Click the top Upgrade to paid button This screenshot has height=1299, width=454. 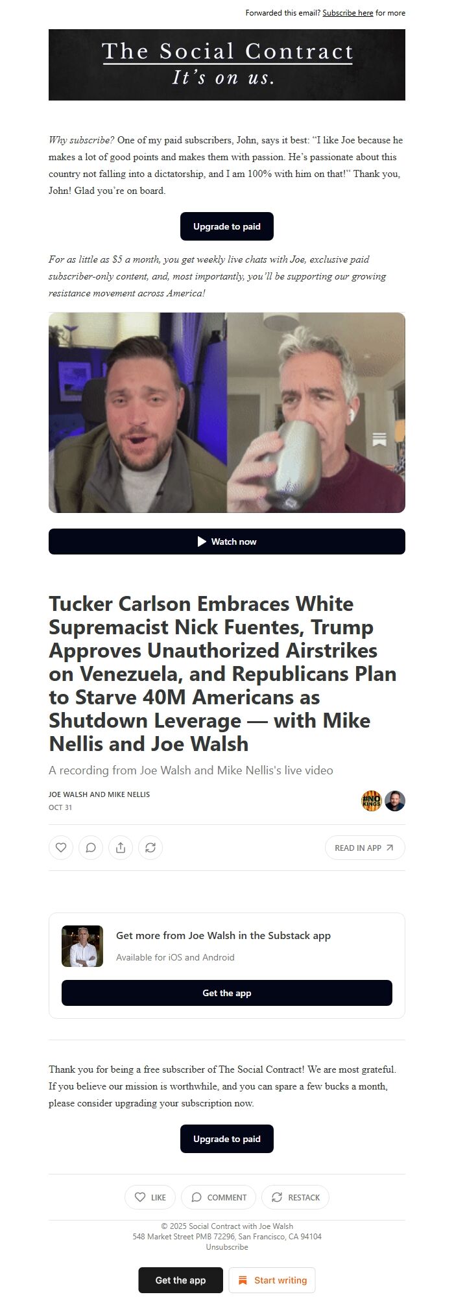(x=227, y=226)
